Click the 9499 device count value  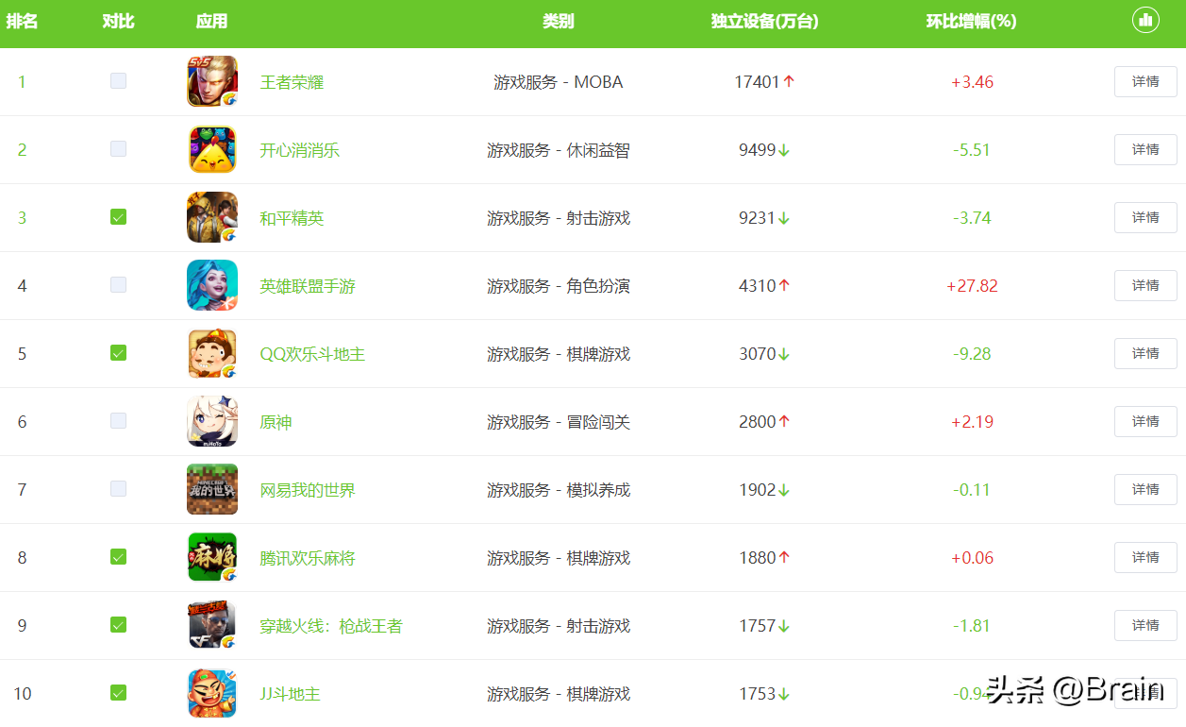758,150
